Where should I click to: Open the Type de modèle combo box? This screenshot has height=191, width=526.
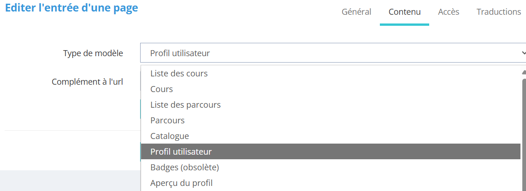click(332, 53)
